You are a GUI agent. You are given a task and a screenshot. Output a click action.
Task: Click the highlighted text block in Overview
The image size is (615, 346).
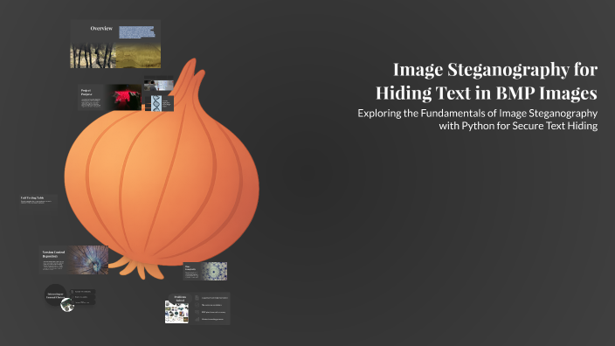tap(137, 32)
